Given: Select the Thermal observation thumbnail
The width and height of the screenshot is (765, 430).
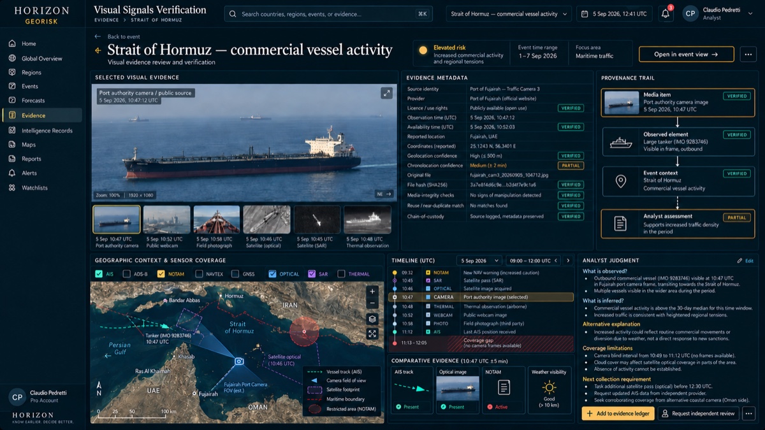Looking at the screenshot, I should [368, 219].
